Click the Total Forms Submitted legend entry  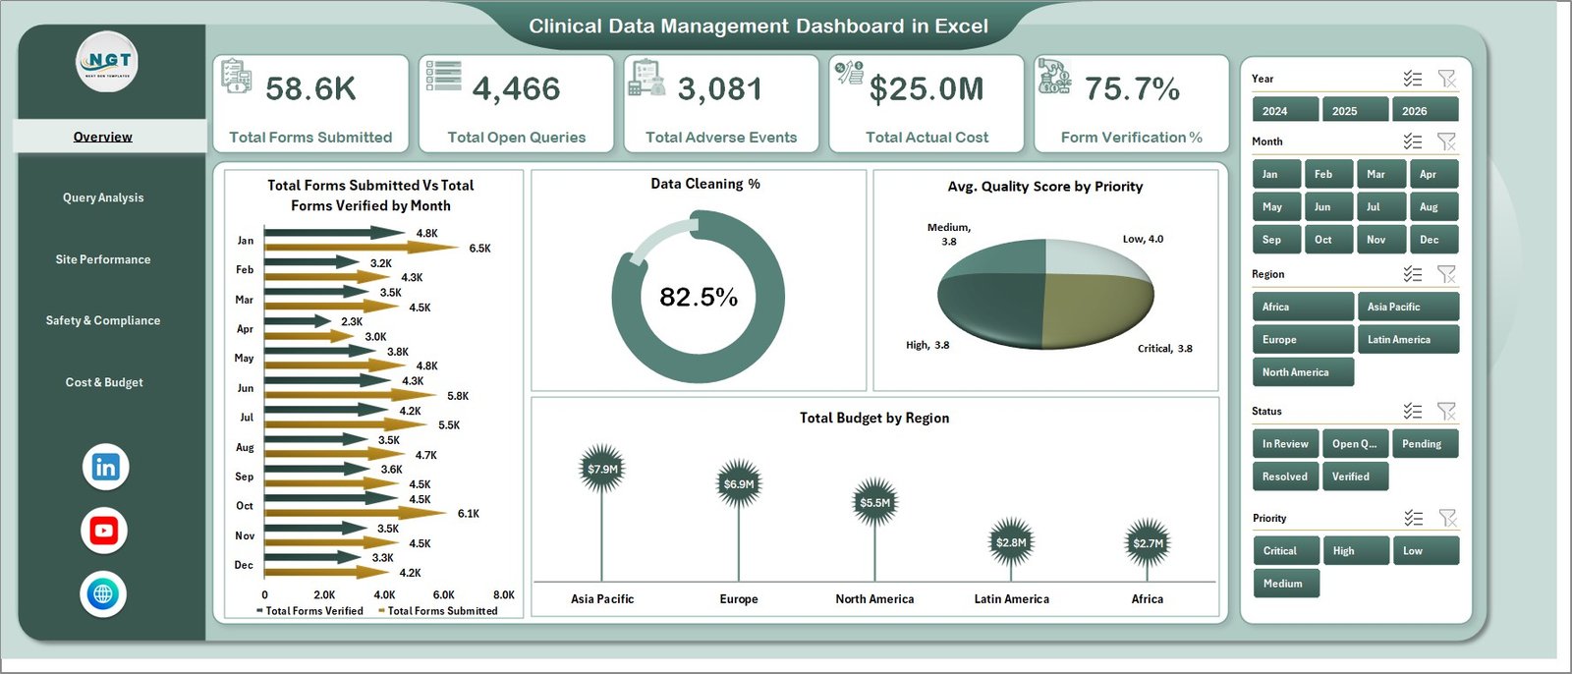click(x=438, y=611)
